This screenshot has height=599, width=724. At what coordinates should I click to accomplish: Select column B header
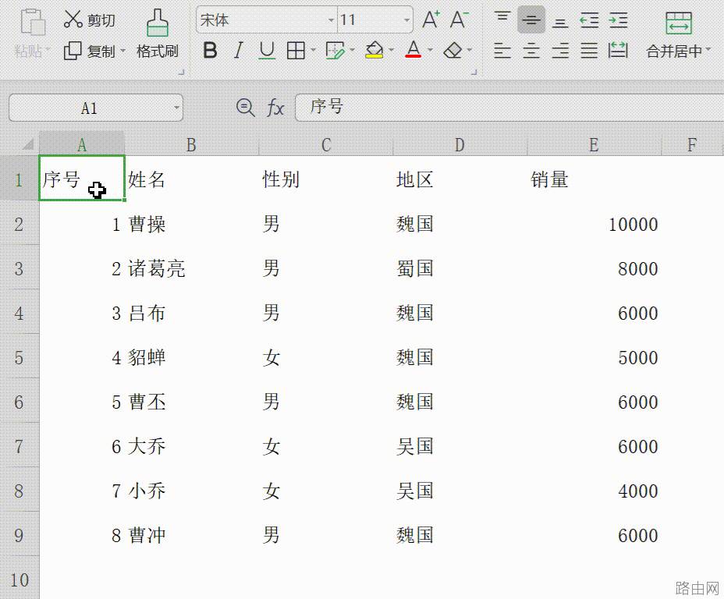pyautogui.click(x=192, y=144)
